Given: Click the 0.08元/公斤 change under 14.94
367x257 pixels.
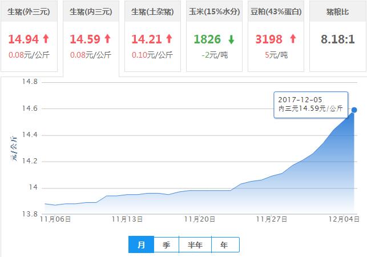Looking at the screenshot, I should click(29, 55).
